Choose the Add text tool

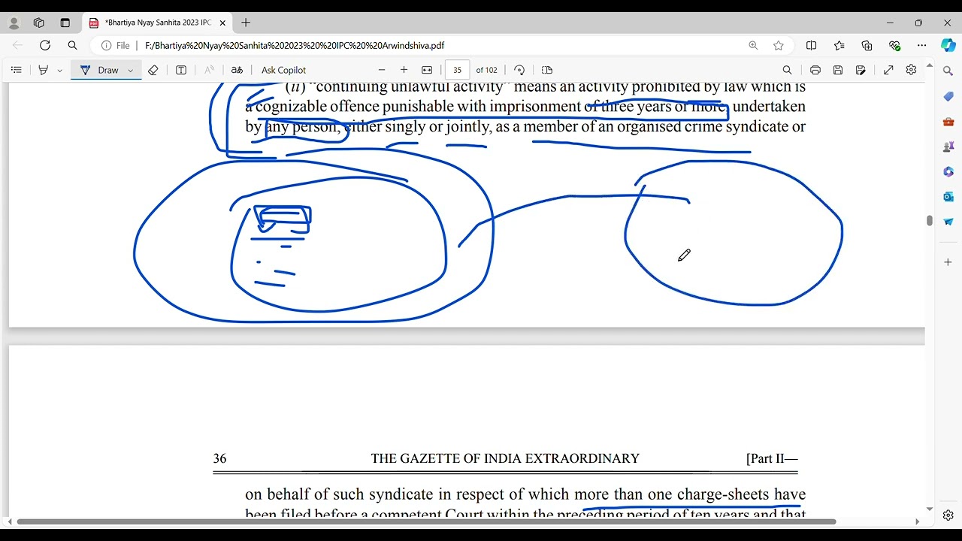[181, 70]
